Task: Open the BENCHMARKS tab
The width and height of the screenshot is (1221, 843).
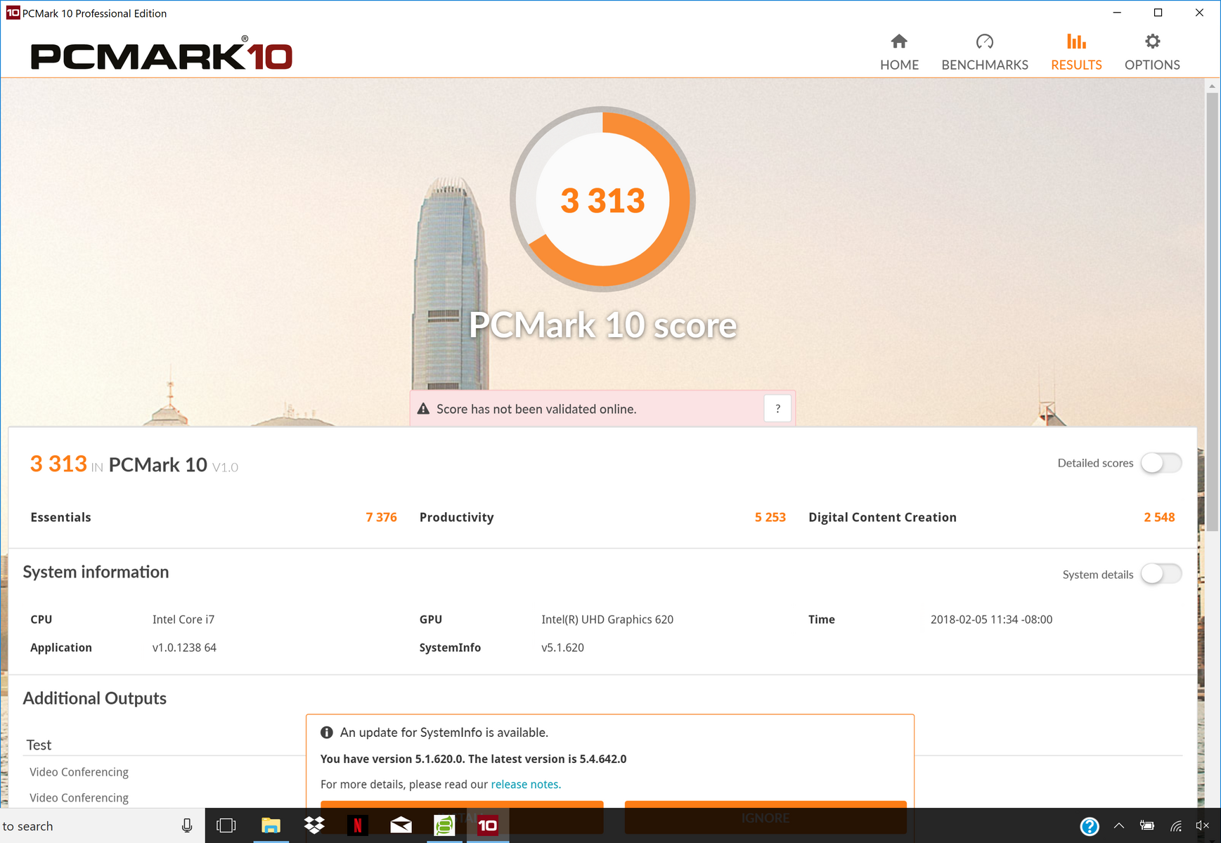Action: pos(984,53)
